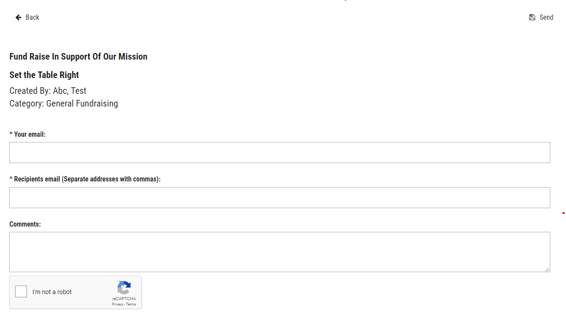Focus the Your email input field
The image size is (566, 323).
pyautogui.click(x=279, y=153)
